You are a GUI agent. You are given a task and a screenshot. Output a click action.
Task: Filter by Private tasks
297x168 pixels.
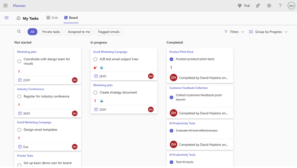point(51,32)
